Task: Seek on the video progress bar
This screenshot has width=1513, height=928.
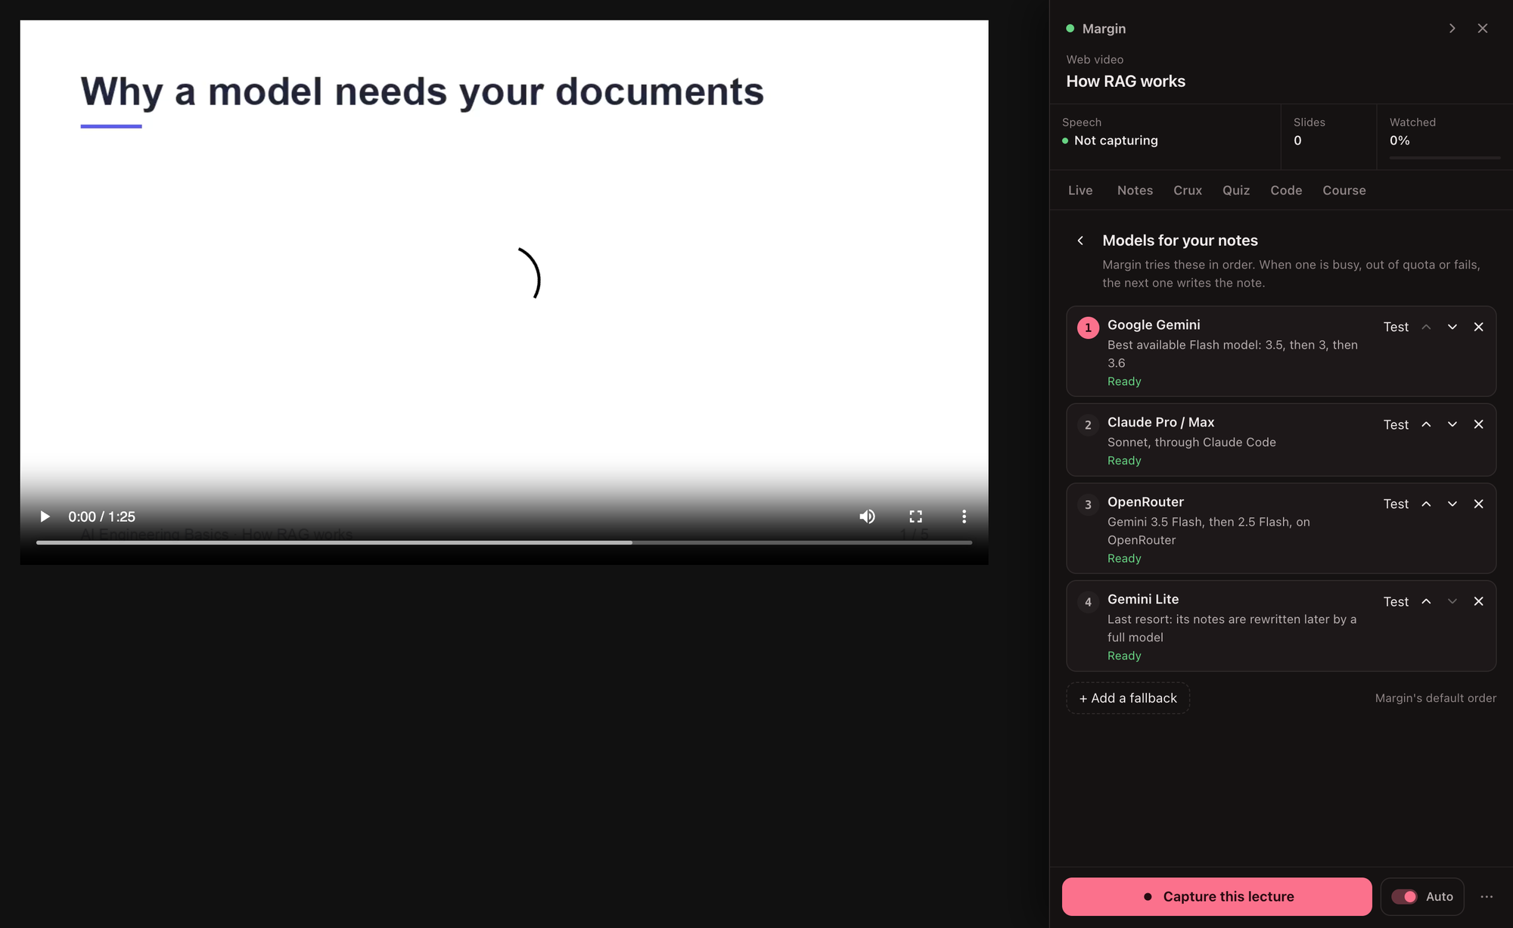Action: [504, 542]
